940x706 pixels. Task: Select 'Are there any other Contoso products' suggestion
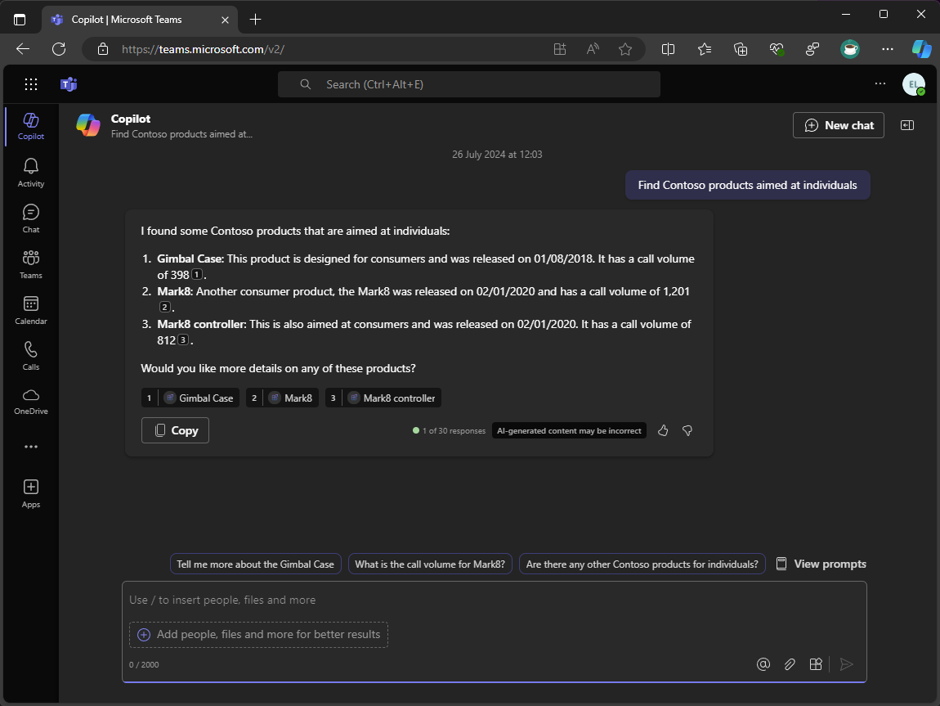click(x=642, y=564)
